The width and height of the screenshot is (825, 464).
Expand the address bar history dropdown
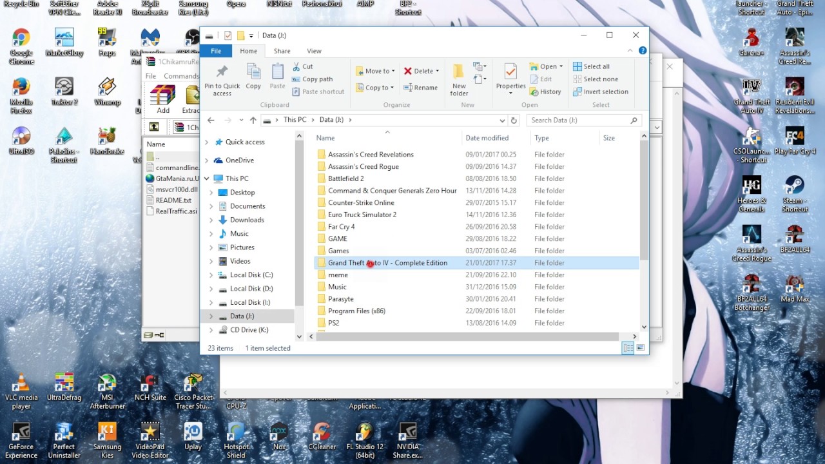tap(502, 120)
